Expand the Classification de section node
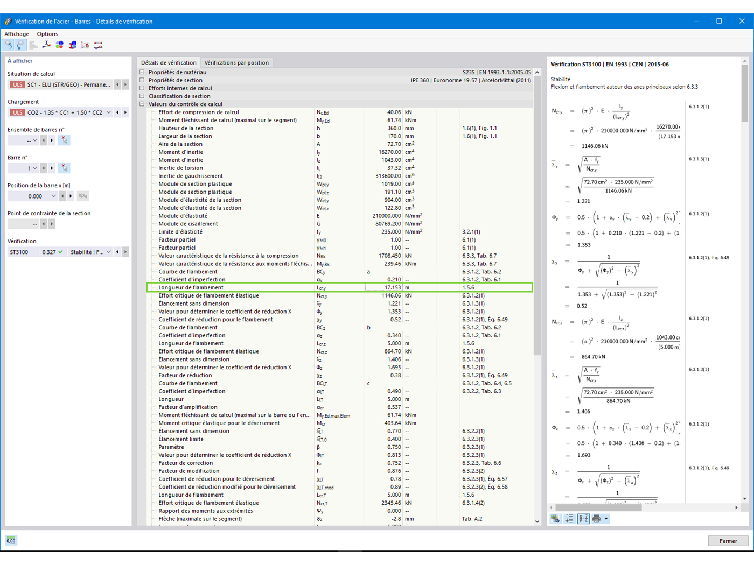 click(x=142, y=96)
